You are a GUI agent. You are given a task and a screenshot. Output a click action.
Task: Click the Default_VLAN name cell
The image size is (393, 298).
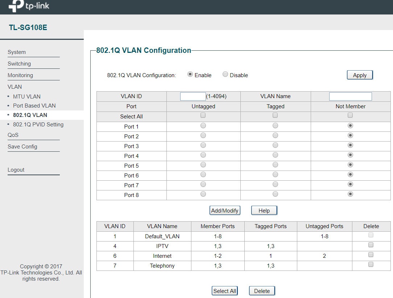tap(162, 236)
